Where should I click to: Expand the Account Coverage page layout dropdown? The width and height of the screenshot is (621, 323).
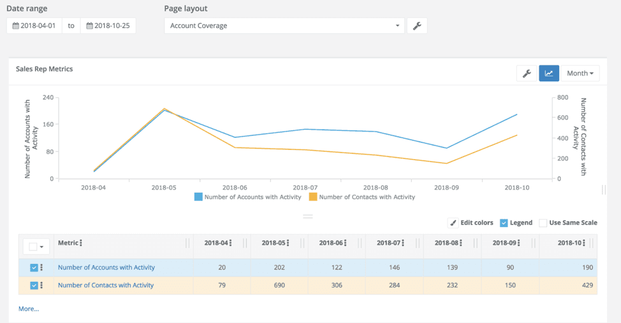click(284, 26)
